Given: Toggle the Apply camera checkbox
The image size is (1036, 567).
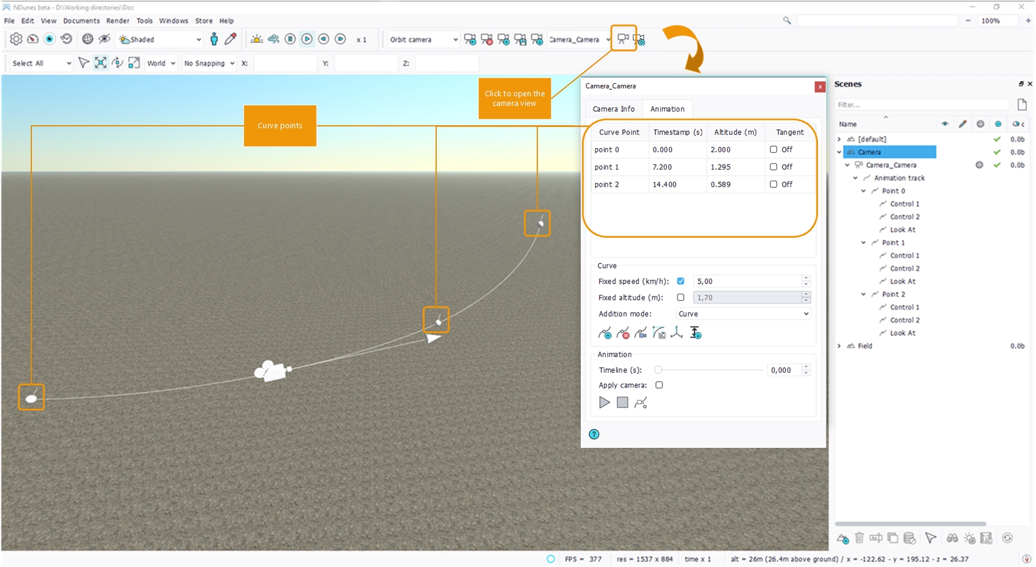Looking at the screenshot, I should [659, 385].
